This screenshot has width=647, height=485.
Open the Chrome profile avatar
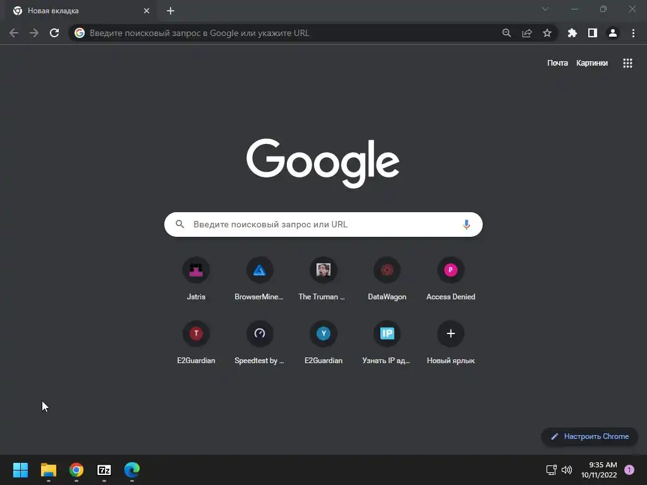coord(613,33)
